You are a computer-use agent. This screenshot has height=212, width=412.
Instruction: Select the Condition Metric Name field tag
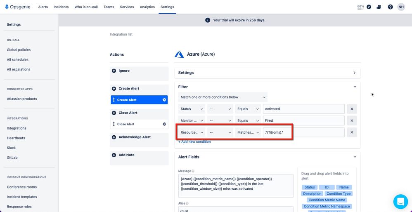[327, 200]
